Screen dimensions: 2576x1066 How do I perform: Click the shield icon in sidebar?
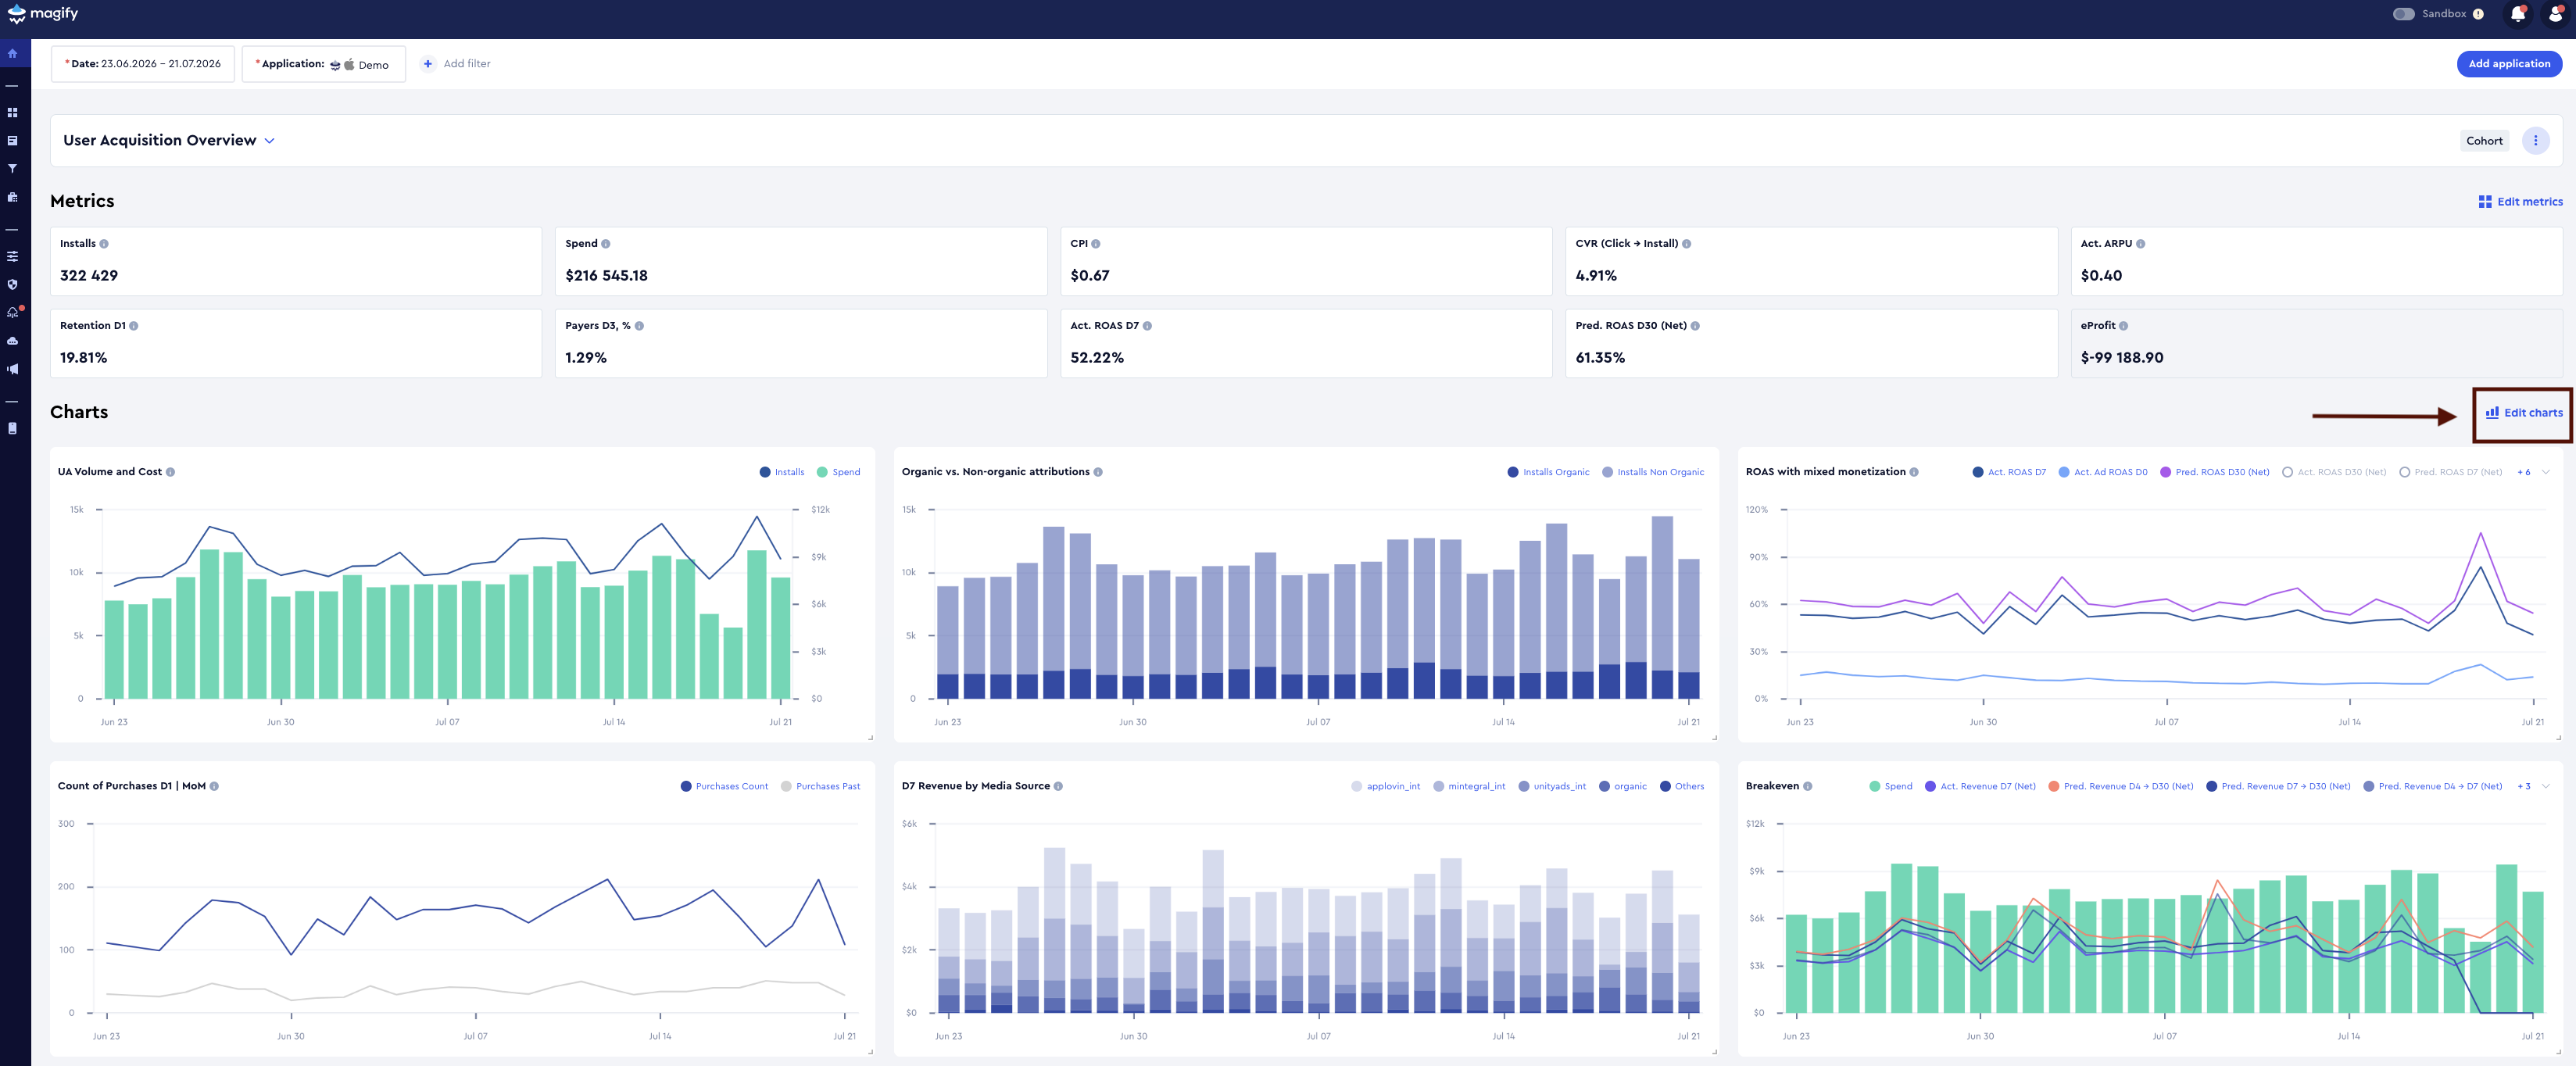tap(13, 285)
